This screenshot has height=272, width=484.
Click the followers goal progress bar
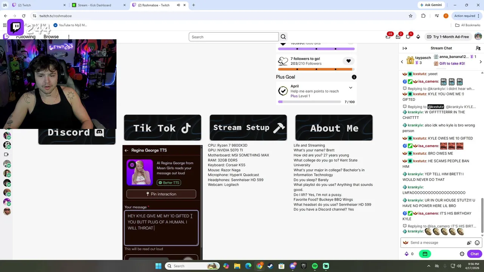316,69
